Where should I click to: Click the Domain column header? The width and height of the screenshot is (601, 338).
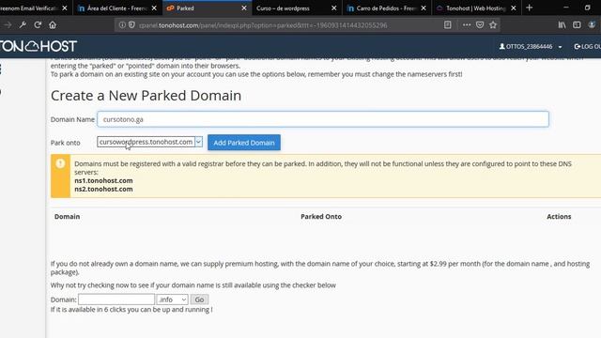pos(67,217)
